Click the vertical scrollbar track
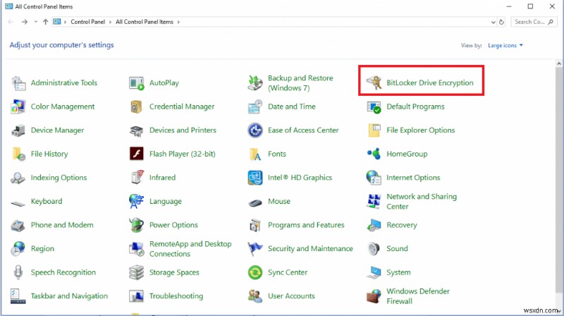 pos(558,187)
